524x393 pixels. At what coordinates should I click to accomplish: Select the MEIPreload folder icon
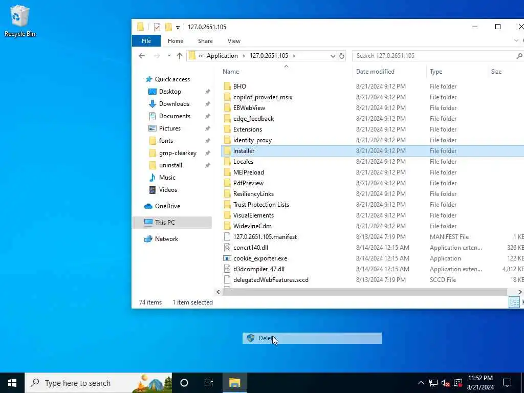[x=227, y=172]
